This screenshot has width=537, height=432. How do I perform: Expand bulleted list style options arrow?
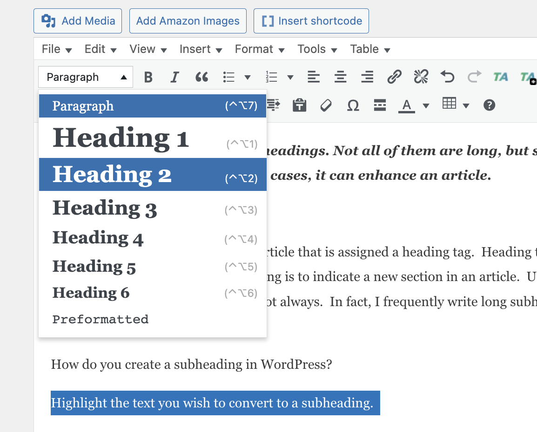[x=247, y=77]
